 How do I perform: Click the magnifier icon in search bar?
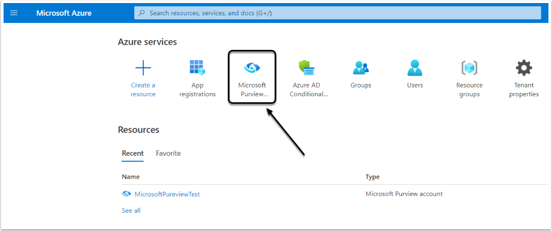(141, 13)
